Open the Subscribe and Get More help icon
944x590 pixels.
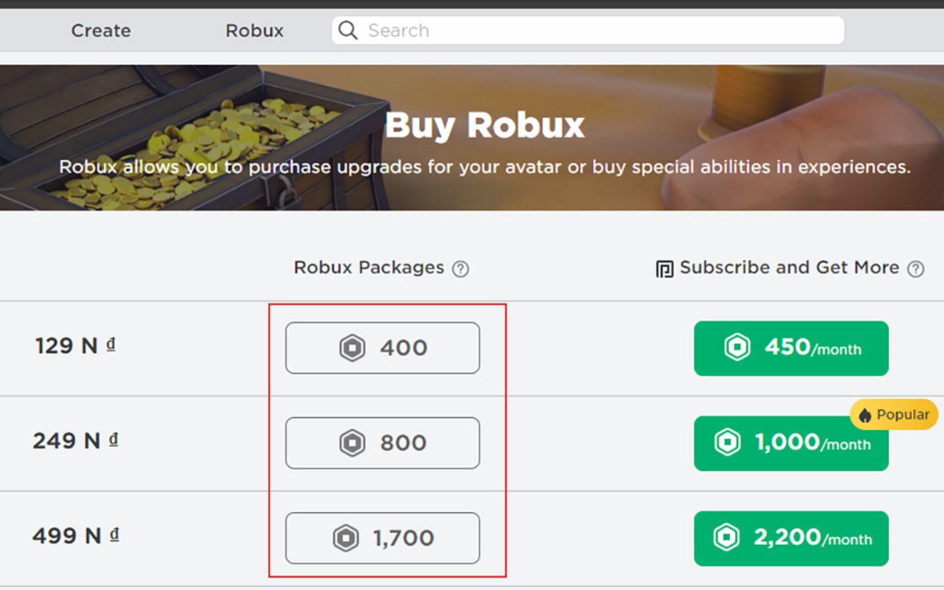(x=914, y=268)
